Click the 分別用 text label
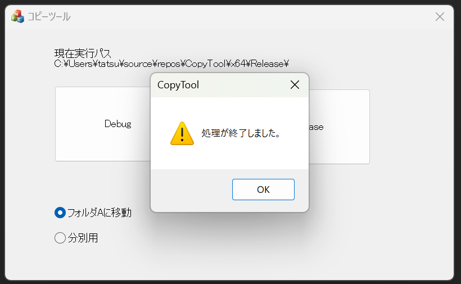This screenshot has height=284, width=461. (x=83, y=238)
